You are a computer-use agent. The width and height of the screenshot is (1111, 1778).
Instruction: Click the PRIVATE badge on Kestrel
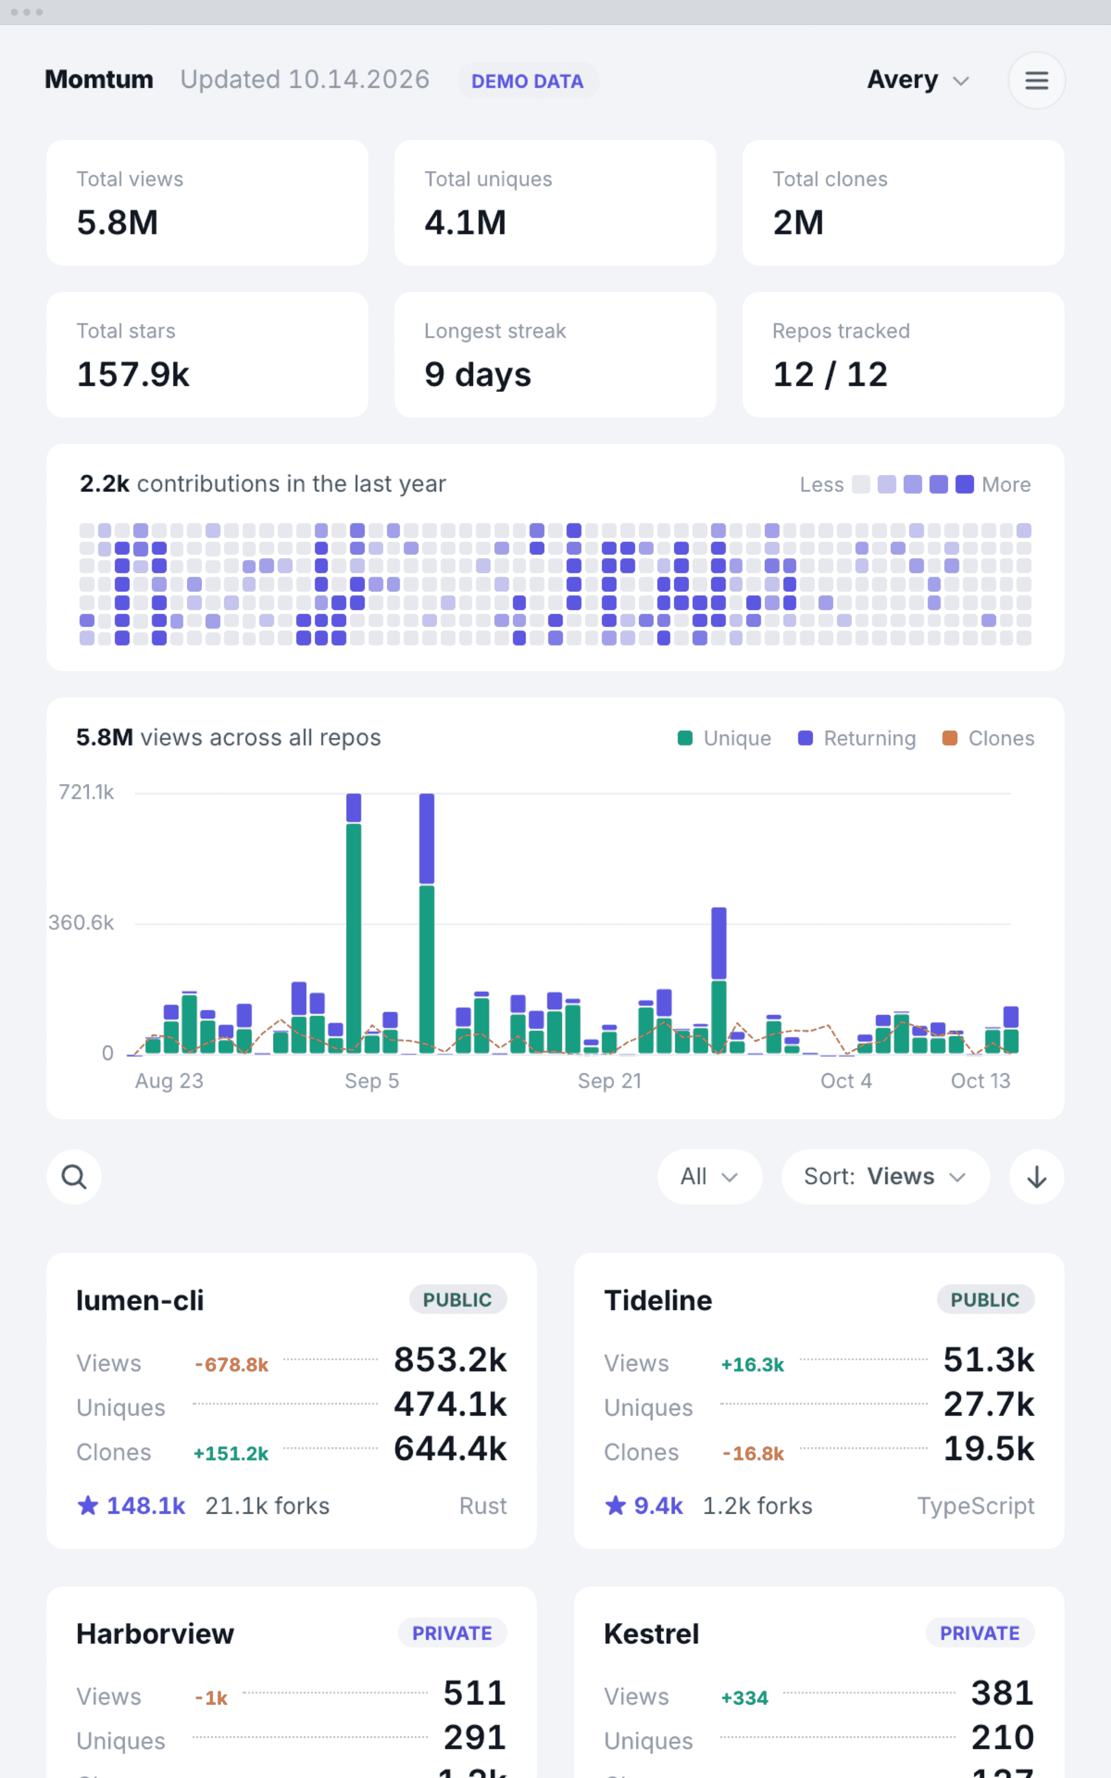coord(980,1633)
